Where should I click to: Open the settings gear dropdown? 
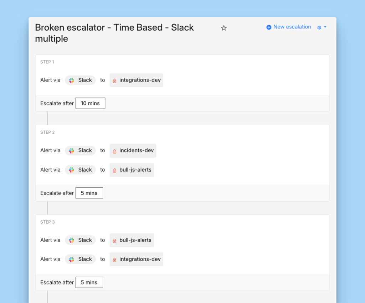(322, 27)
